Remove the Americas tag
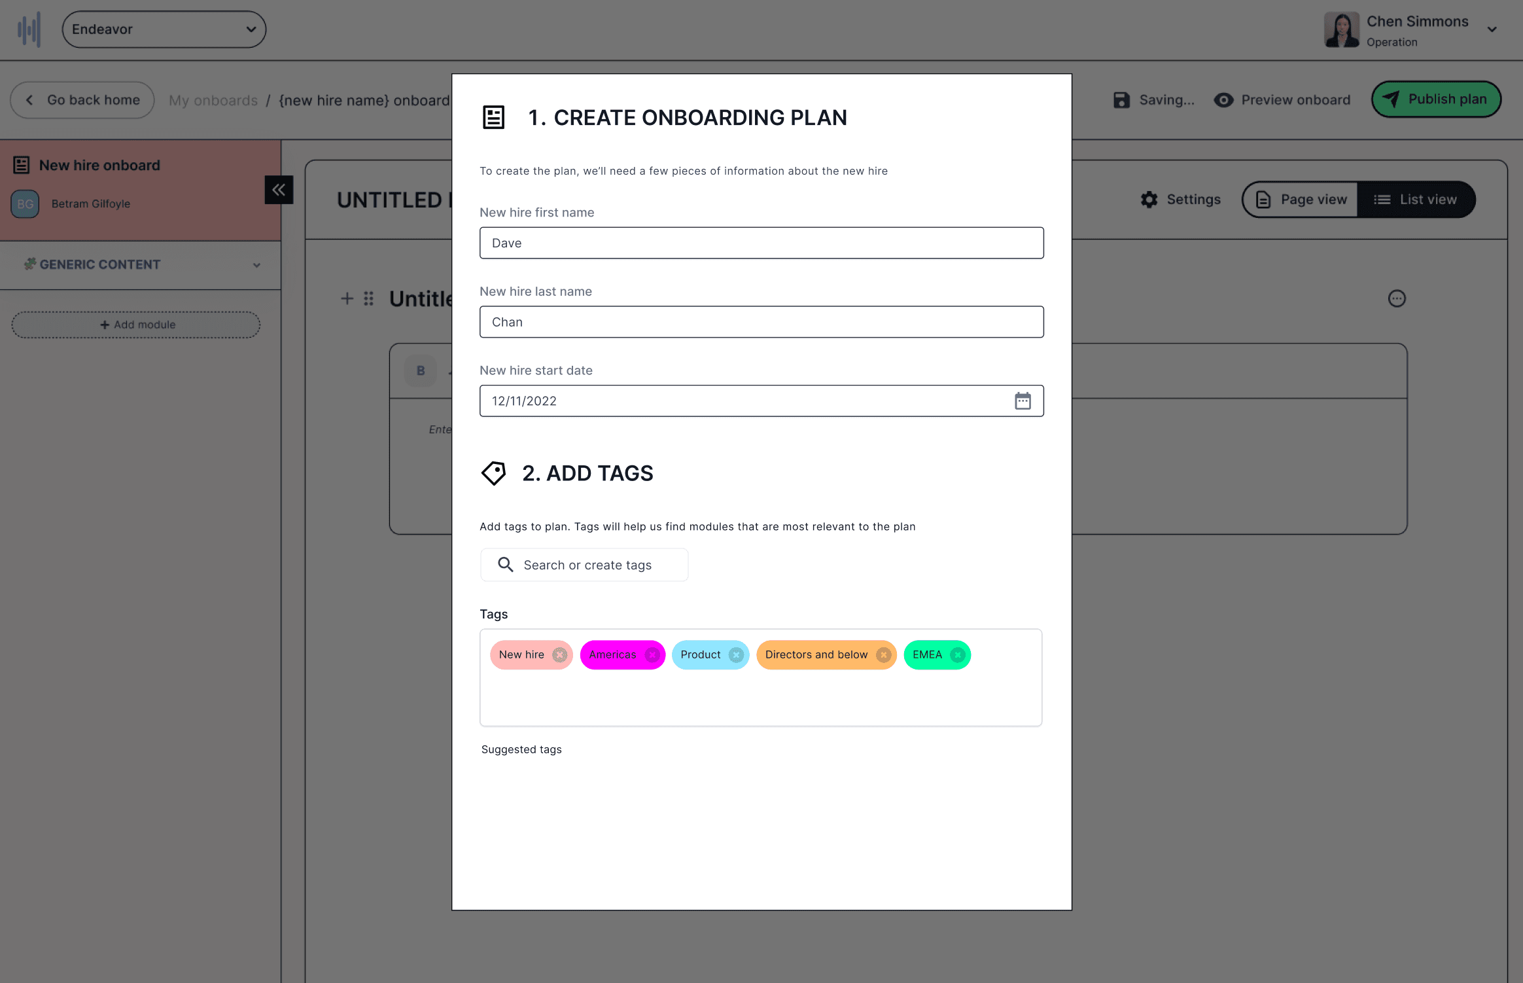The height and width of the screenshot is (983, 1523). coord(652,654)
